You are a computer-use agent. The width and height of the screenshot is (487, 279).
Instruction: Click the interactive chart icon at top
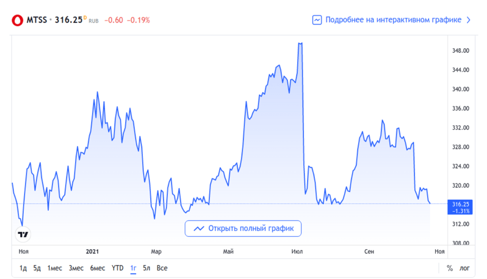[317, 20]
